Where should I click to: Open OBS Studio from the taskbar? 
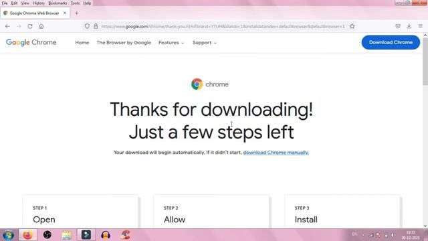pyautogui.click(x=47, y=235)
